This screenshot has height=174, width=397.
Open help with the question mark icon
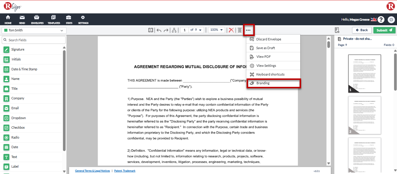[381, 20]
